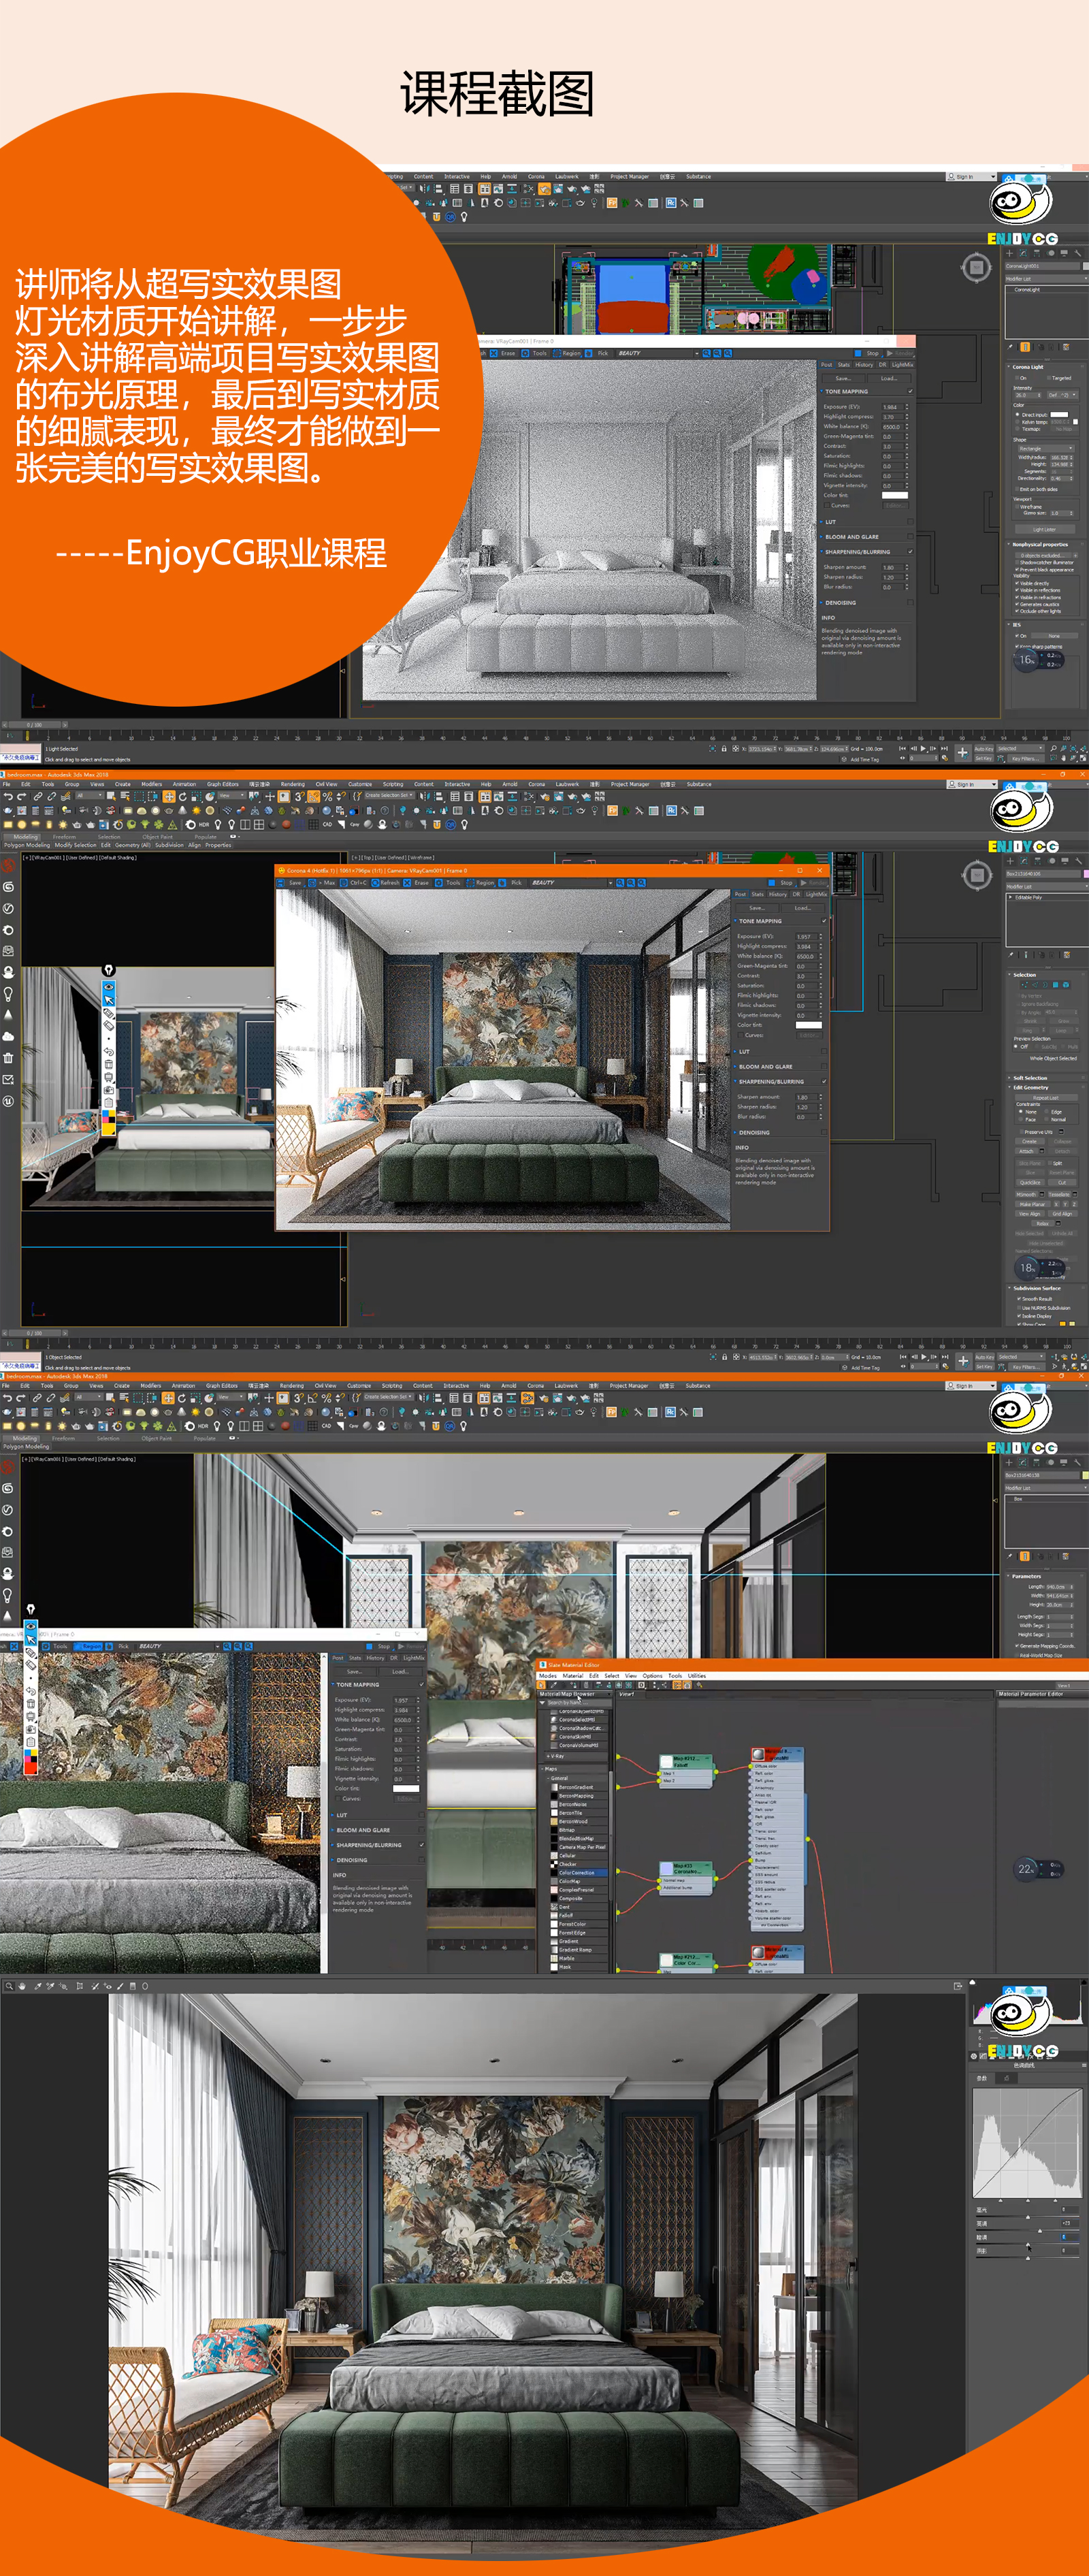Click time slider 0/100 in second screenshot

pyautogui.click(x=34, y=1333)
